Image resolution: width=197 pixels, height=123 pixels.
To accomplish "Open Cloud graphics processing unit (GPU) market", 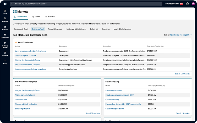I will coord(120,95).
